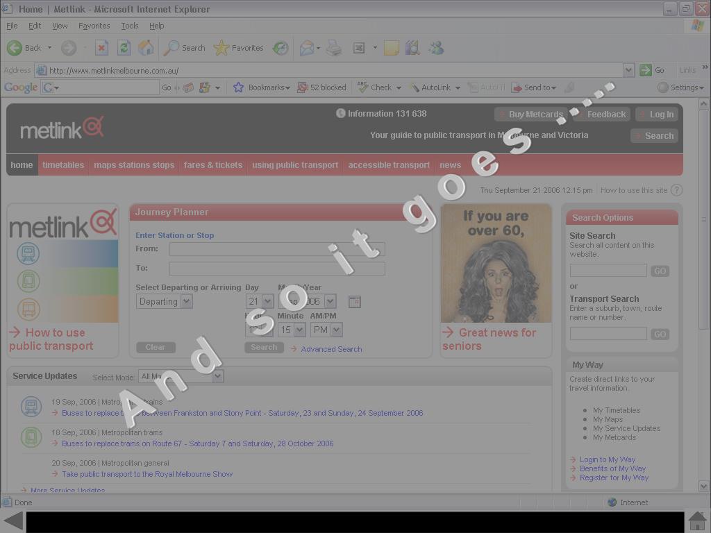This screenshot has height=533, width=711.
Task: Click the Send to icon
Action: (x=517, y=87)
